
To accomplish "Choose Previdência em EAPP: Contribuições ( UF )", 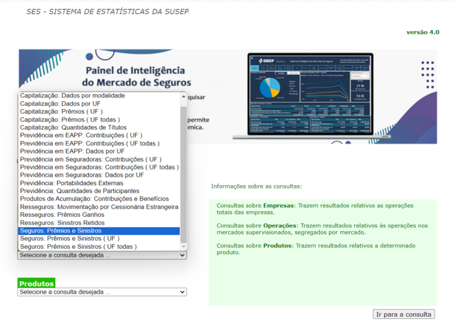I will tap(99, 135).
